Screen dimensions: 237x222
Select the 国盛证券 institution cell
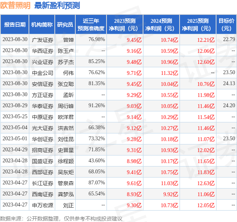pyautogui.click(x=43, y=161)
